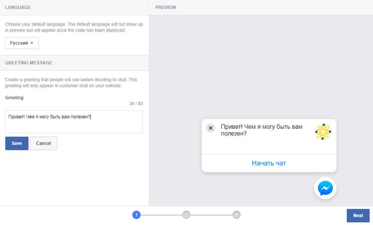This screenshot has width=373, height=225.
Task: Click the PREVIEW panel header
Action: 165,7
